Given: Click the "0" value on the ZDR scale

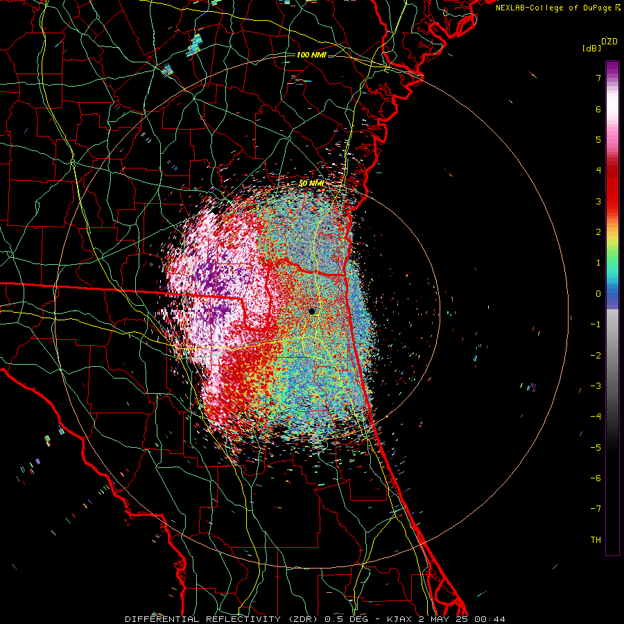Looking at the screenshot, I should 598,294.
